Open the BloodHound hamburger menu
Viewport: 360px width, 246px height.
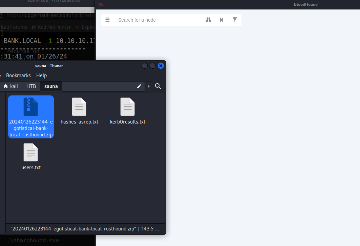[107, 20]
